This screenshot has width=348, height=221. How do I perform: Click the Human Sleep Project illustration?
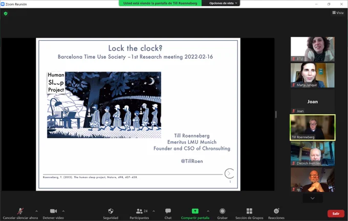104,105
